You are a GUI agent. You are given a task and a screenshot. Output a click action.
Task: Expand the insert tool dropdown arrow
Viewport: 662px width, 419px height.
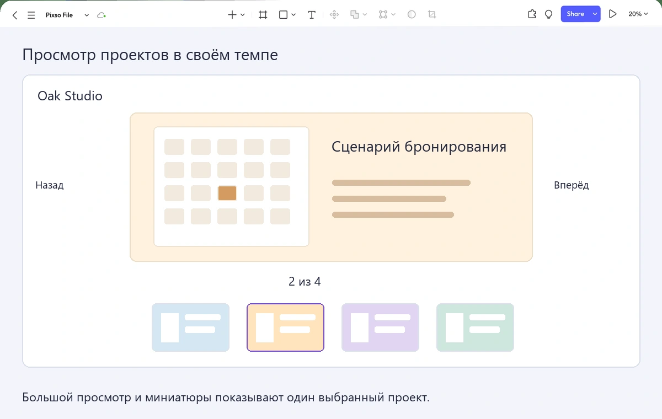click(x=243, y=15)
